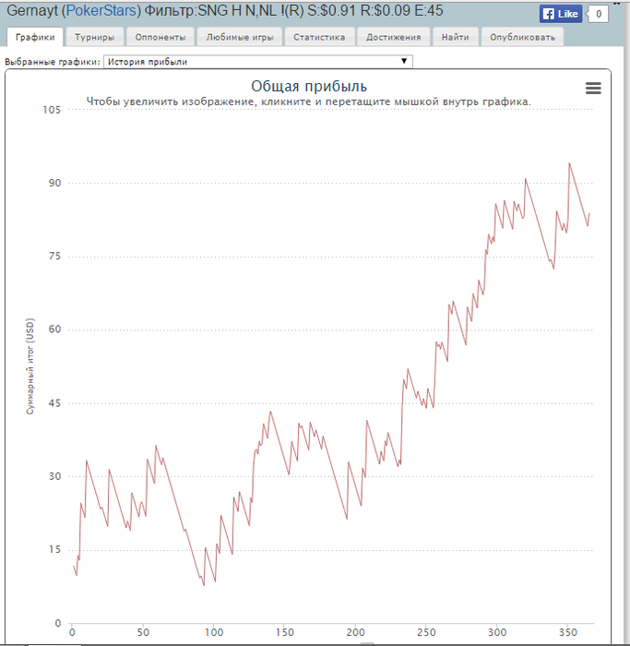The height and width of the screenshot is (646, 630).
Task: Switch to the Графики tab
Action: (35, 37)
